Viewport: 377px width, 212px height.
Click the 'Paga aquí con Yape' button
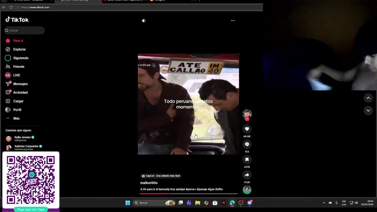coord(31,209)
